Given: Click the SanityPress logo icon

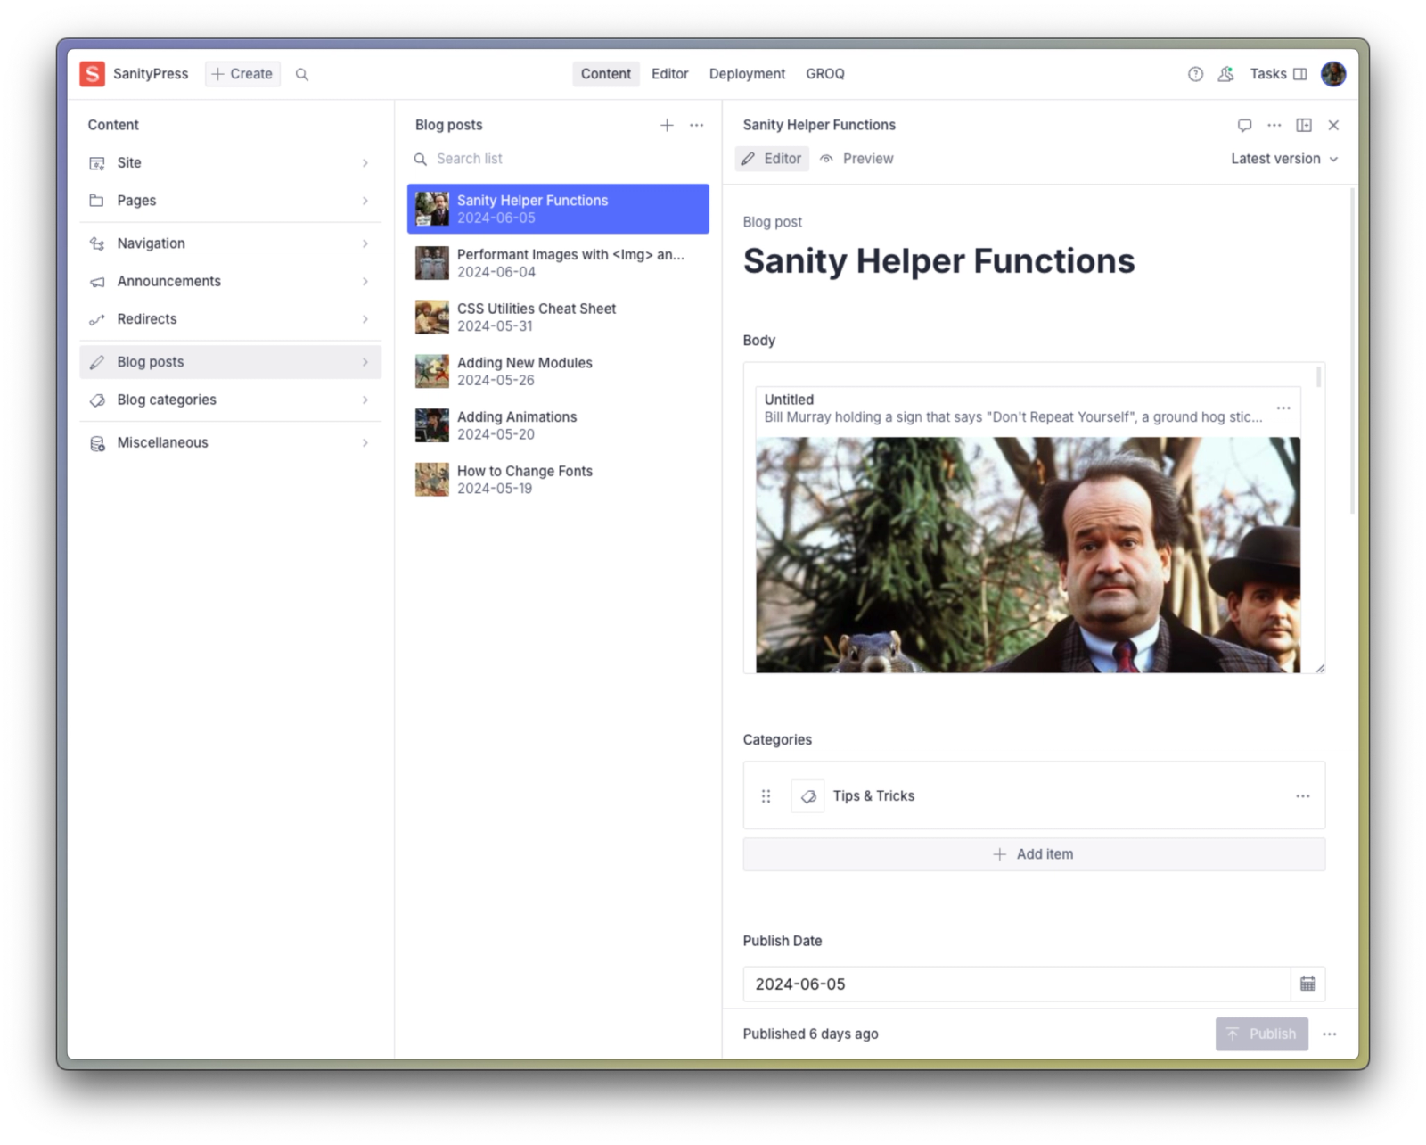Looking at the screenshot, I should click(92, 74).
